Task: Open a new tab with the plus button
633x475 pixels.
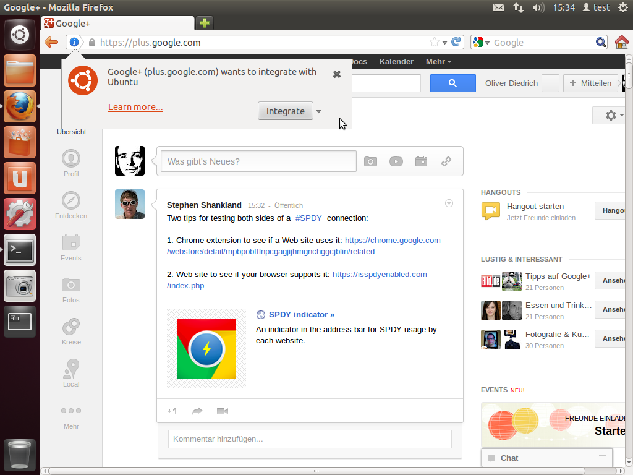Action: coord(205,23)
